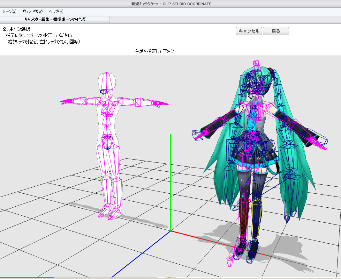
Task: Click the green vertical Y axis line
Action: click(171, 182)
